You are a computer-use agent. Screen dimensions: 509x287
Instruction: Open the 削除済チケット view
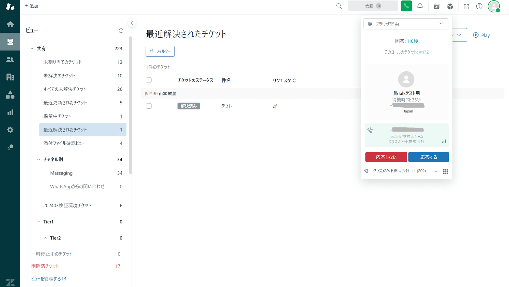pos(76,266)
